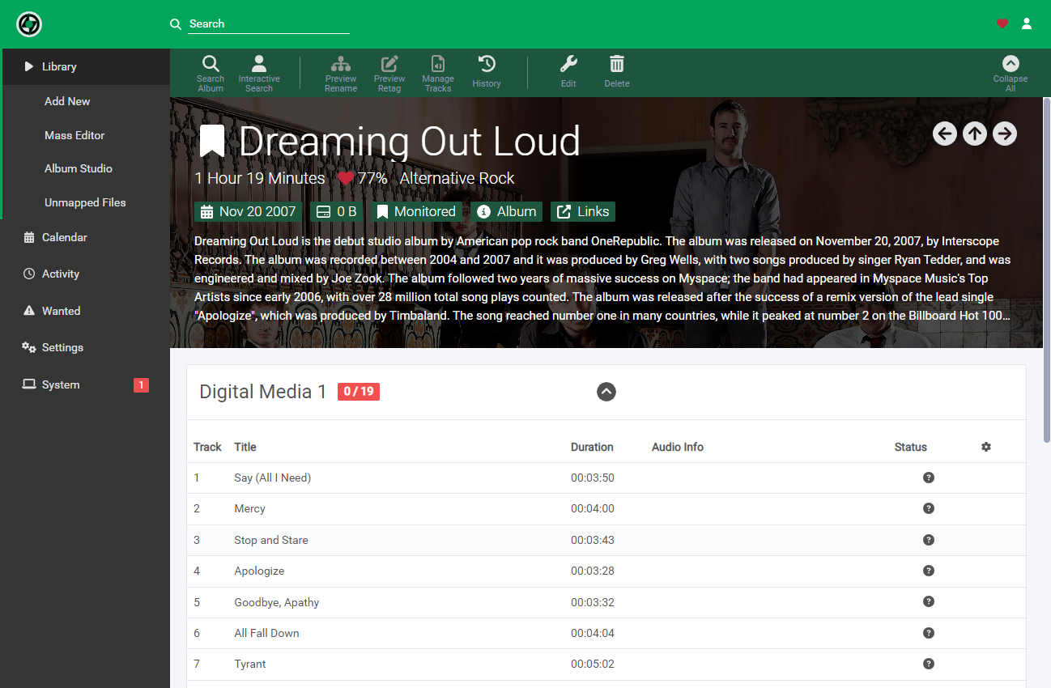Collapse the Digital Media 1 section
Viewport: 1051px width, 688px height.
[606, 392]
